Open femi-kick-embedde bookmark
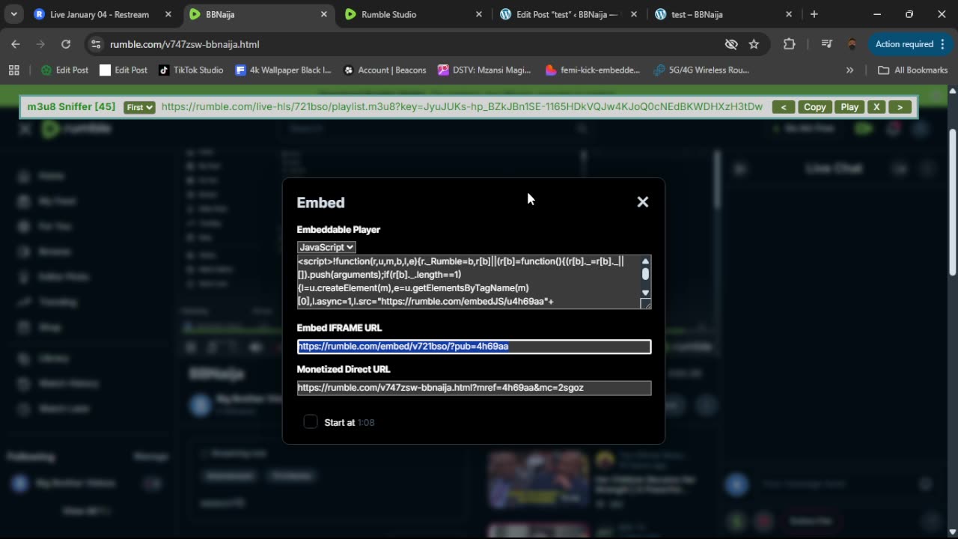This screenshot has width=958, height=539. click(x=593, y=70)
